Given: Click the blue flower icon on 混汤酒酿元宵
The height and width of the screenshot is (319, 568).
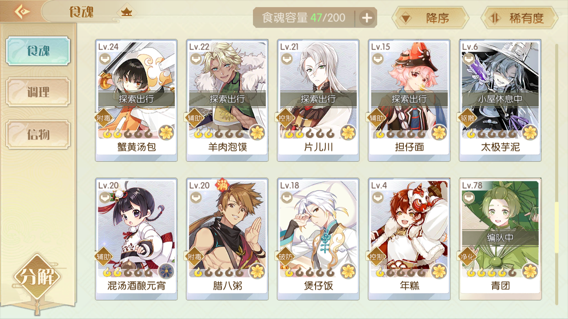Looking at the screenshot, I should point(166,270).
